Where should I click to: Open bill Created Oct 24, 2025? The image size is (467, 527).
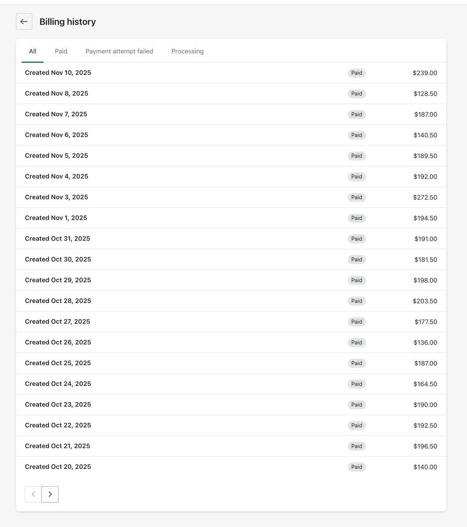click(x=231, y=384)
